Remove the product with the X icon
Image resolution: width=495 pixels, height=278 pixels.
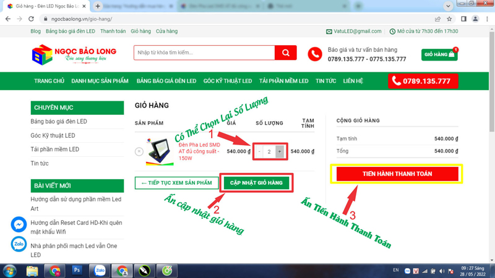(x=139, y=151)
